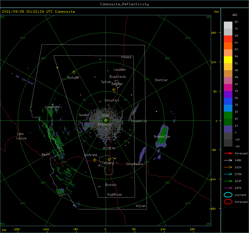Click the Lake Louise label
This screenshot has width=249, height=233.
(x=21, y=136)
